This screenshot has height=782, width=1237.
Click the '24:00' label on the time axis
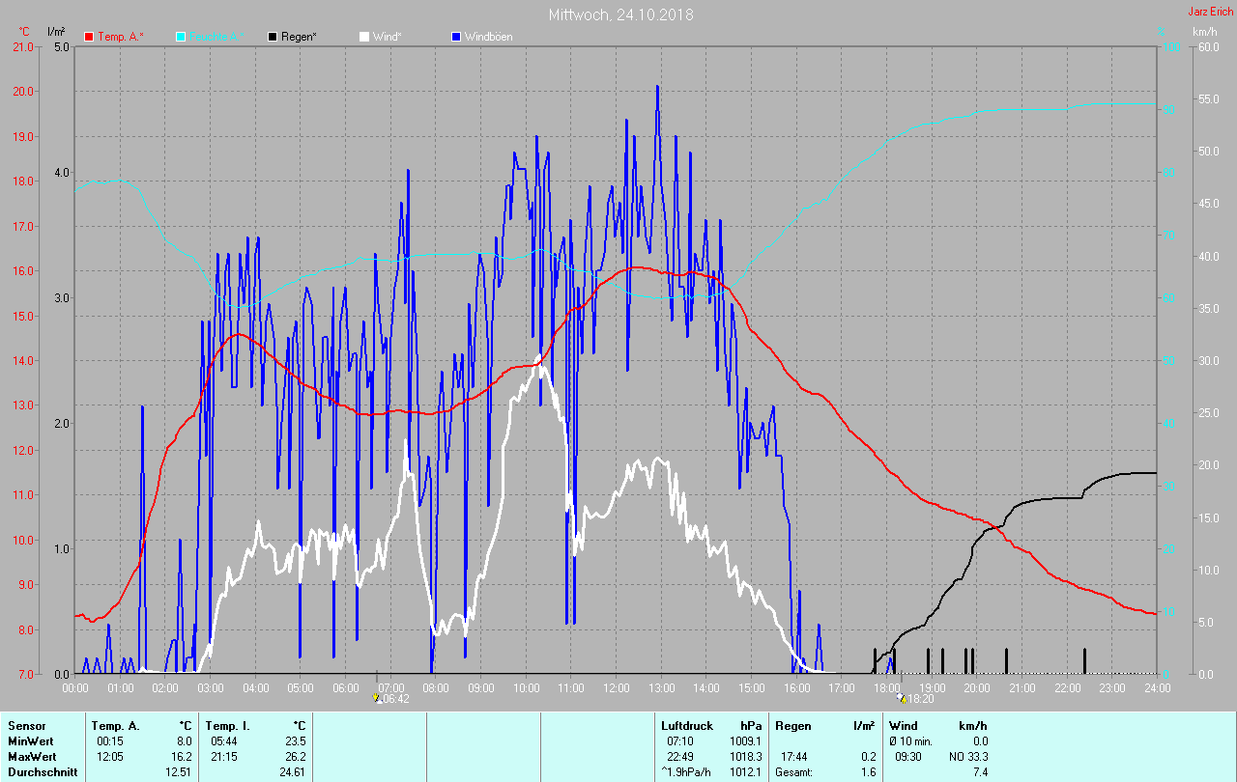pos(1158,687)
